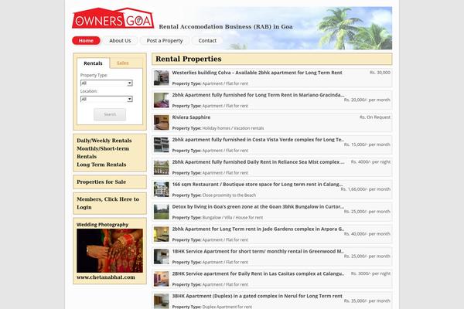Screen dimensions: 464x309
Task: Open Detox by living in Goa's listing title
Action: (x=258, y=206)
